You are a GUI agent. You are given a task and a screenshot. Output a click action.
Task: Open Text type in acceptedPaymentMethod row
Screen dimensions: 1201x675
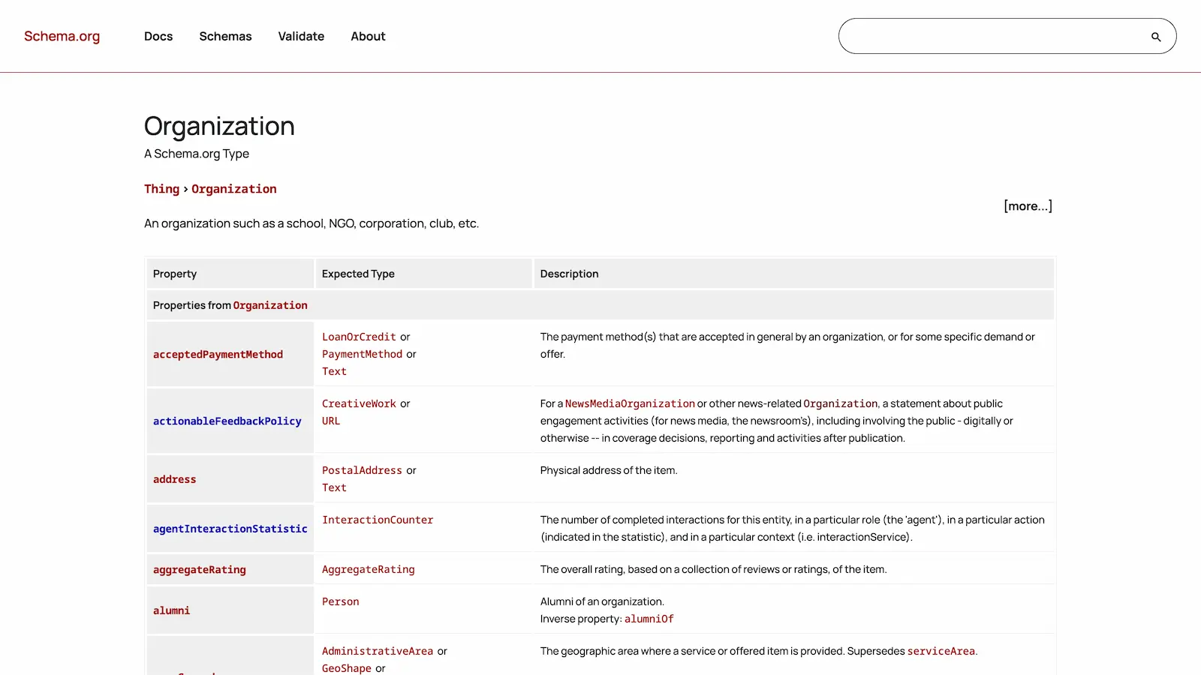(334, 371)
